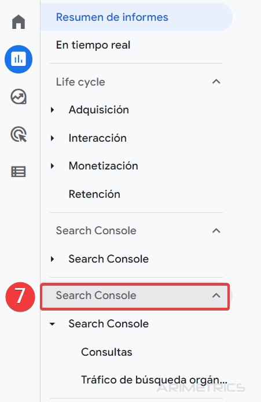Expand the Interacción arrow

point(53,138)
